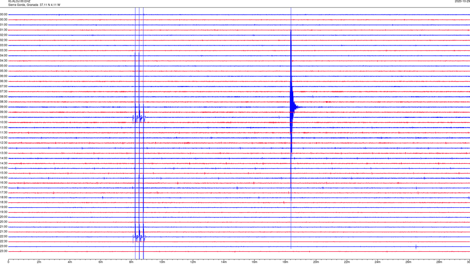
Task: Select the 22:00 trace time label
Action: (x=4, y=237)
